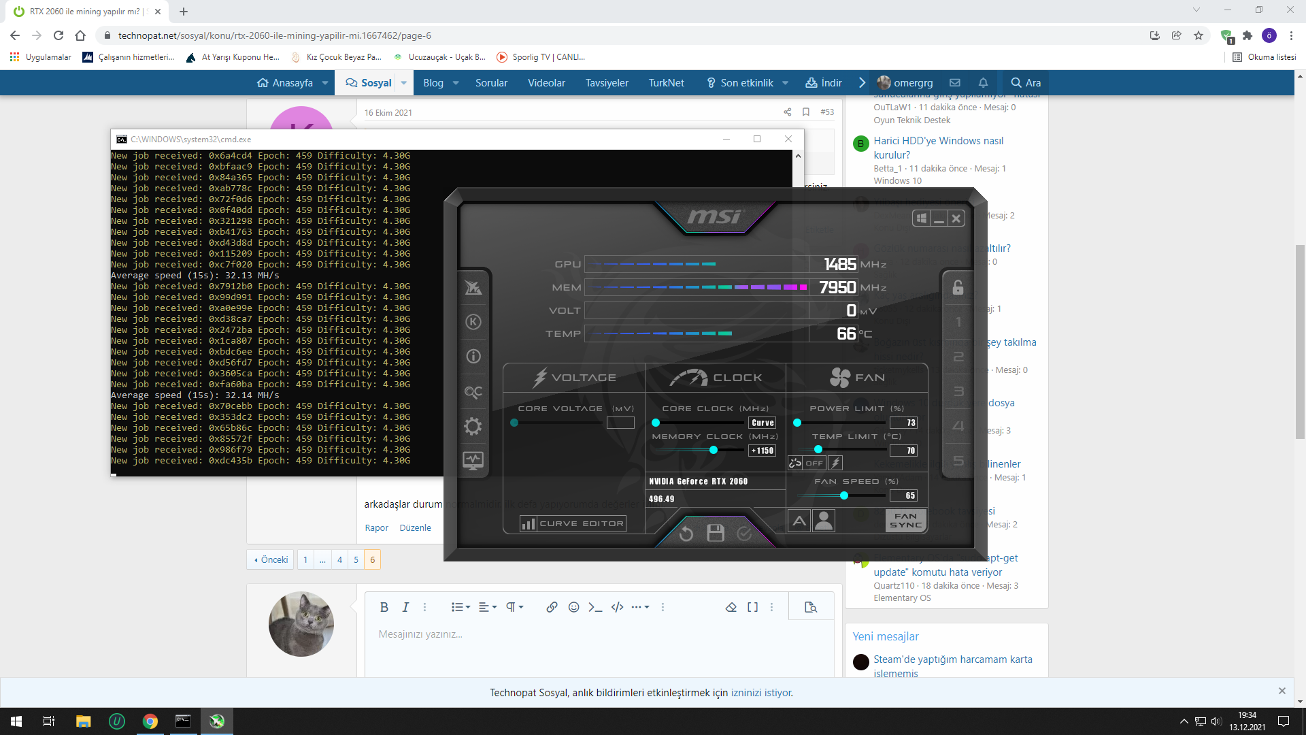Enable automatic fan speed A button
The height and width of the screenshot is (735, 1306).
799,521
